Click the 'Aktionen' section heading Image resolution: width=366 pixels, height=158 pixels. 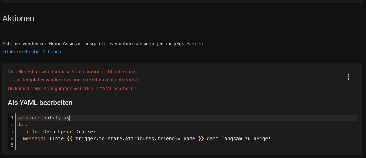tap(18, 18)
